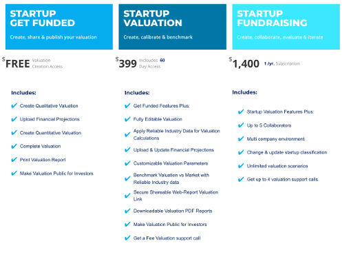Click the $1,400 yearly subscription price
Image resolution: width=351 pixels, height=279 pixels.
244,63
